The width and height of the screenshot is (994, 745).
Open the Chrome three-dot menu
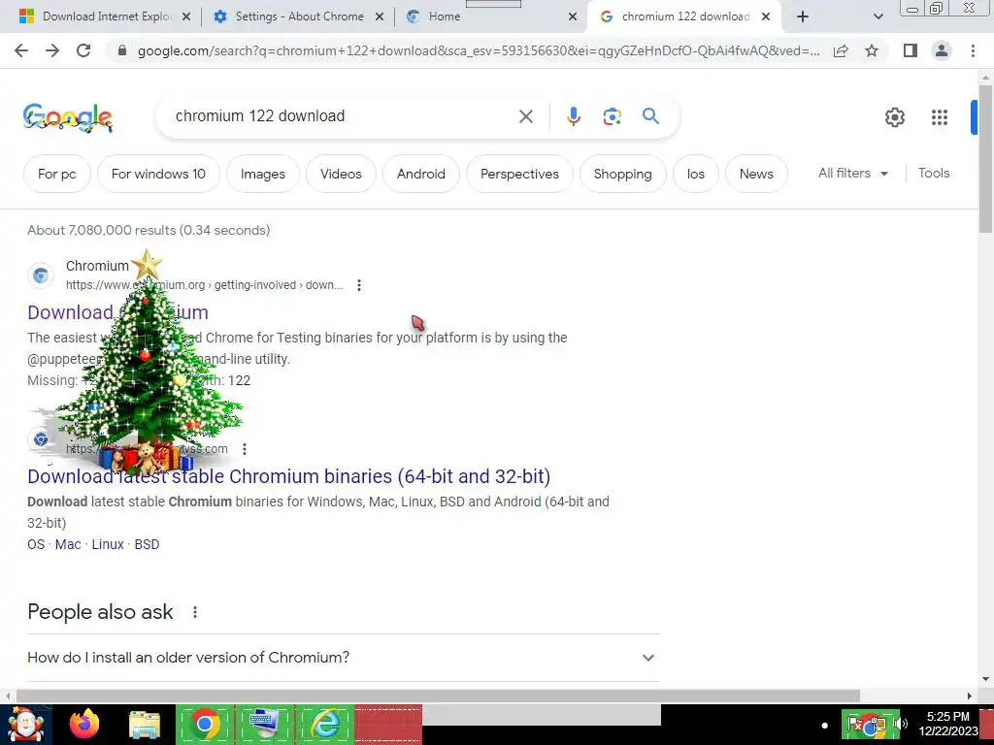click(x=973, y=50)
